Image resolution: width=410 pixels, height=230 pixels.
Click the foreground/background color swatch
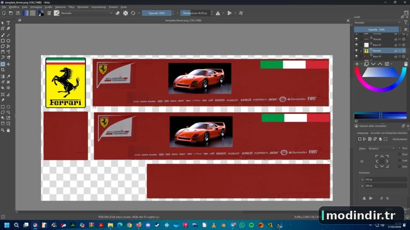coord(41,13)
